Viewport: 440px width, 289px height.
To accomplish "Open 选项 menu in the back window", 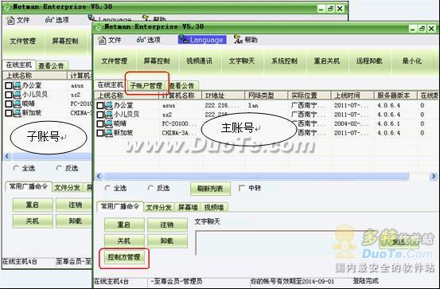I will (57, 20).
